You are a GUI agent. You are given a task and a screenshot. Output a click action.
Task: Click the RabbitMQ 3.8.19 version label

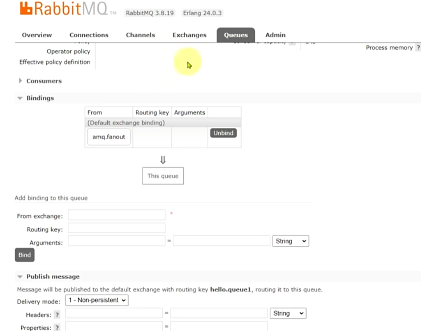[x=150, y=13]
